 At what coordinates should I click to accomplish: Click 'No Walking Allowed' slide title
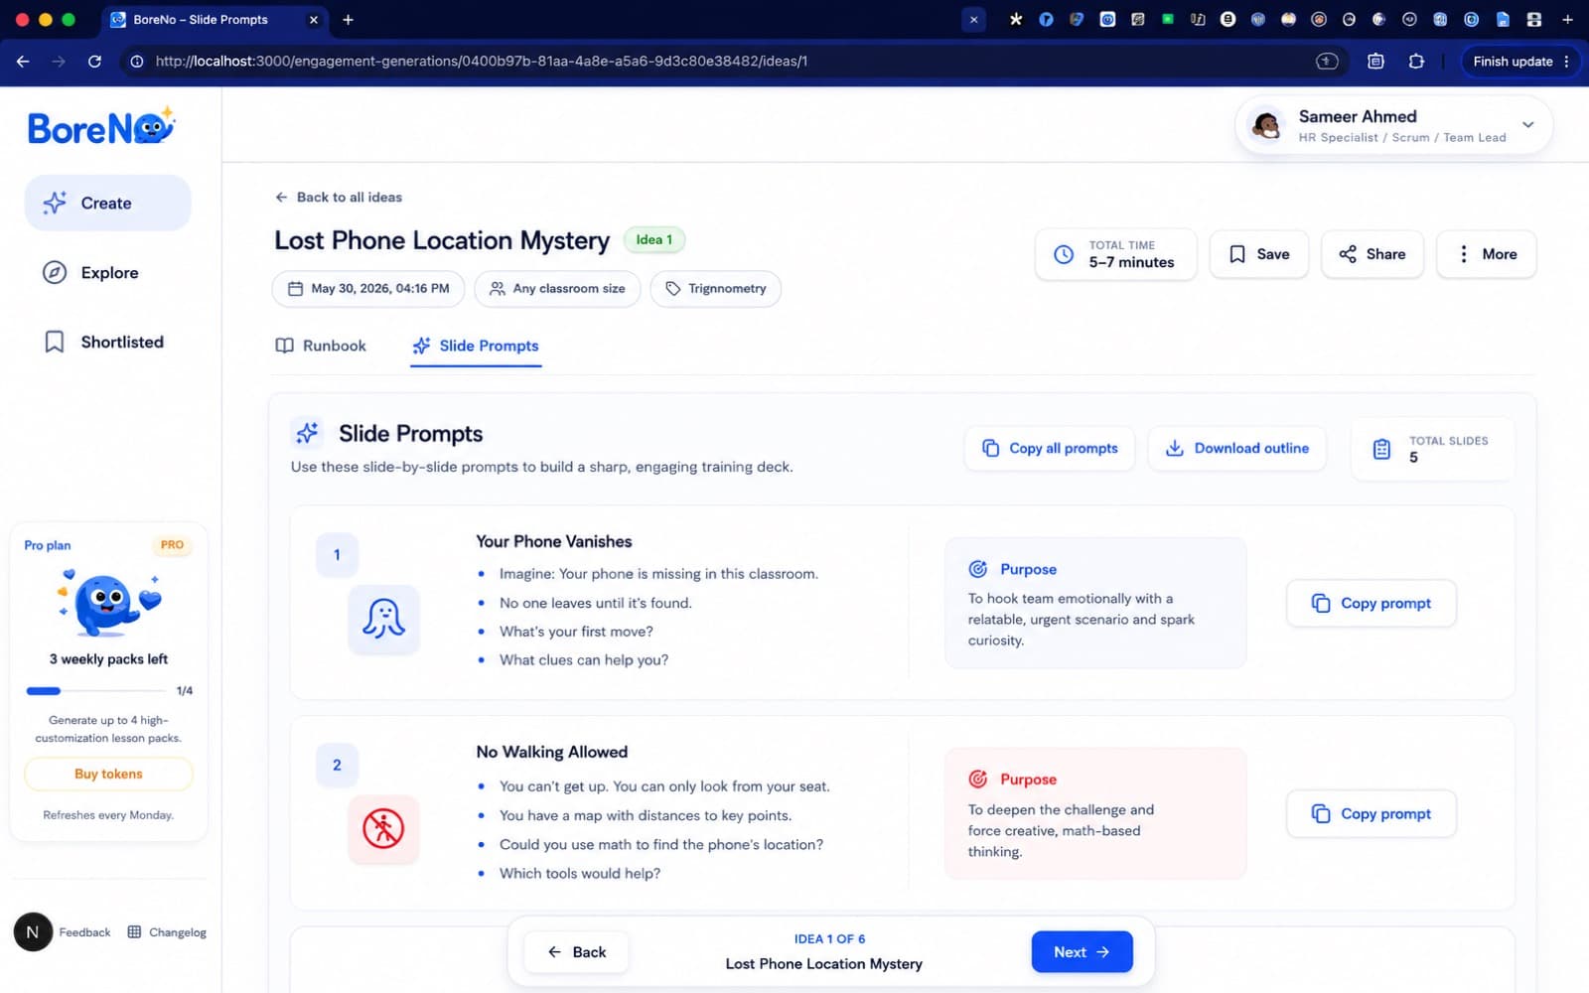552,753
